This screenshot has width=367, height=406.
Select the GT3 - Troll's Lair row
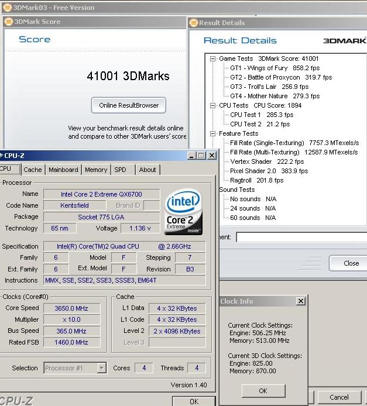click(269, 87)
